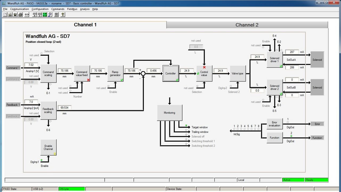Open the Monitoring block
The width and height of the screenshot is (341, 192).
tap(170, 113)
